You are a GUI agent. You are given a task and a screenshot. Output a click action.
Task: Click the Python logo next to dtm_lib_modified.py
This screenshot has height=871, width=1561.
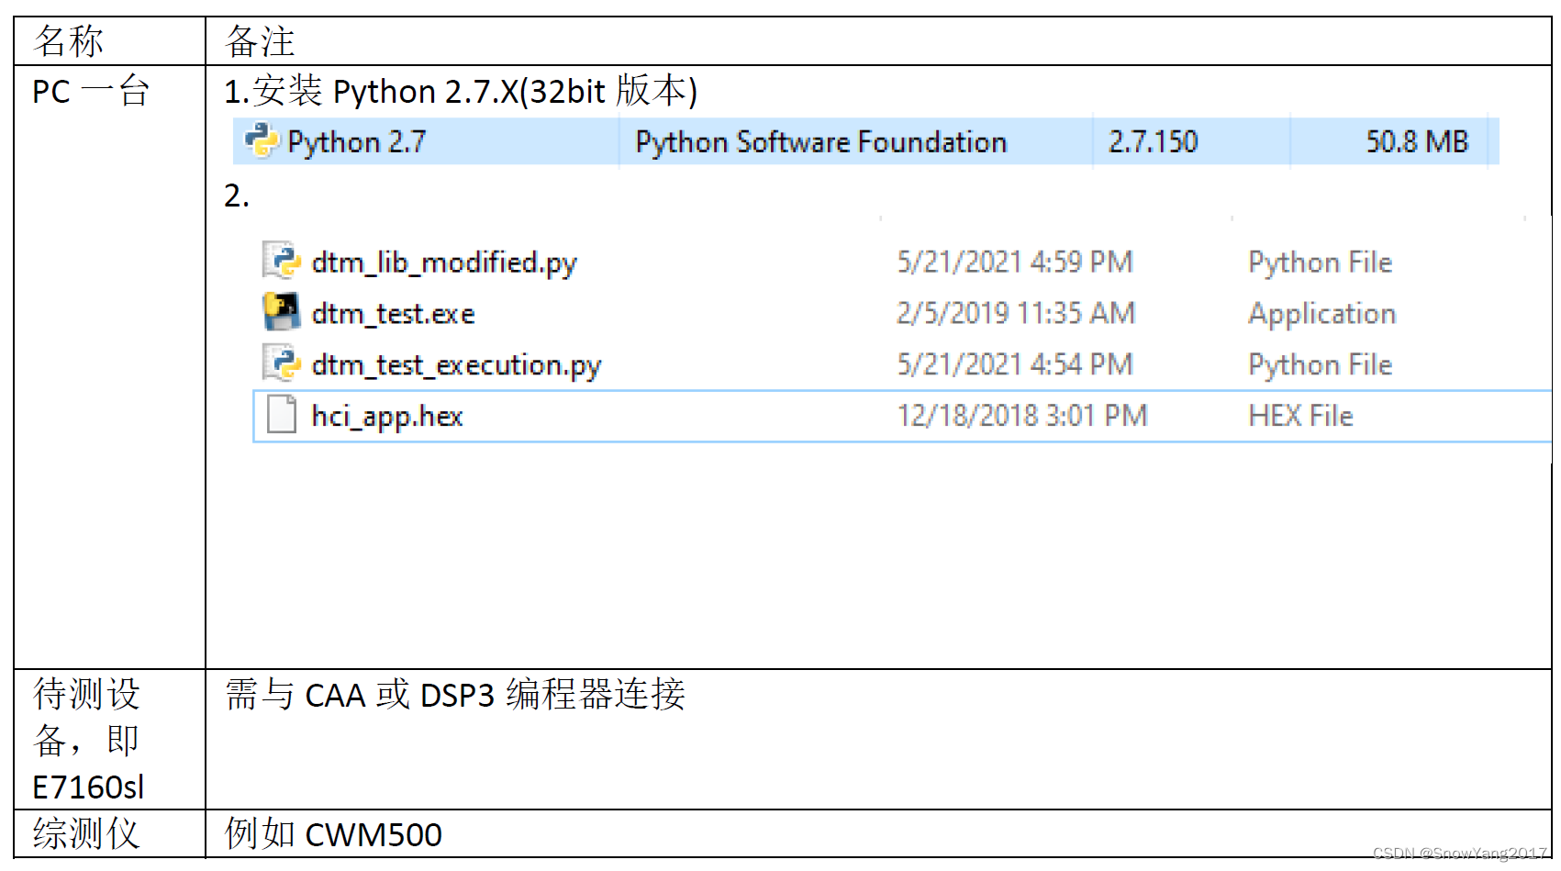[283, 261]
